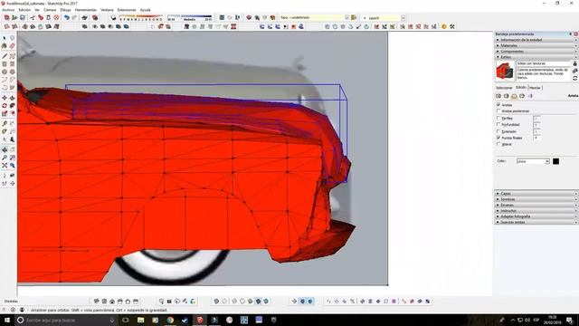Click the Save icon in Standard toolbar
Screen dimensions: 579x326
pyautogui.click(x=23, y=17)
